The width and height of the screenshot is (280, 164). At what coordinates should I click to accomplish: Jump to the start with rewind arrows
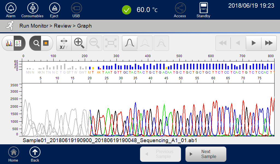pyautogui.click(x=223, y=43)
